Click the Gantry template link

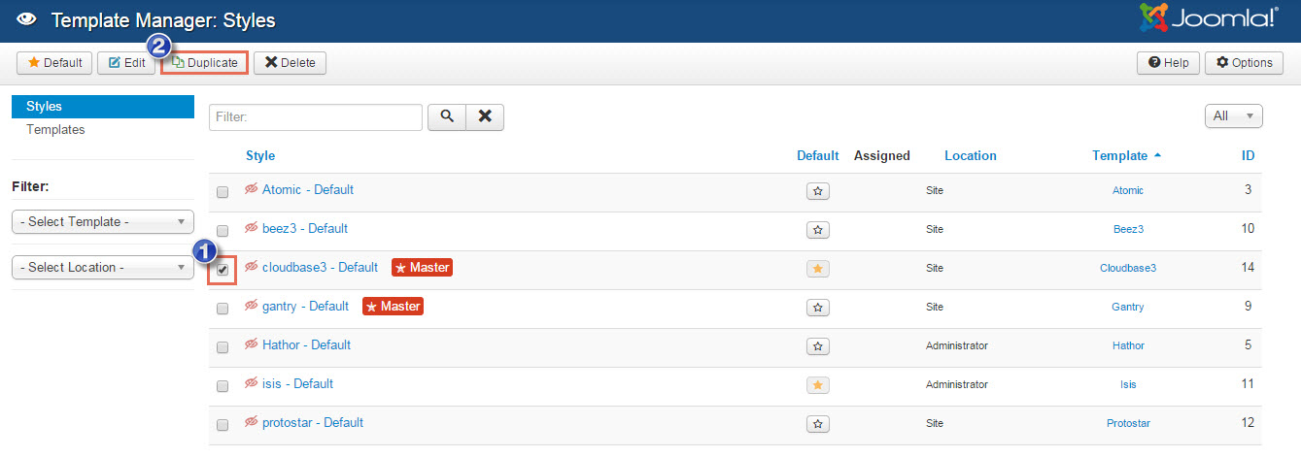(x=1128, y=307)
